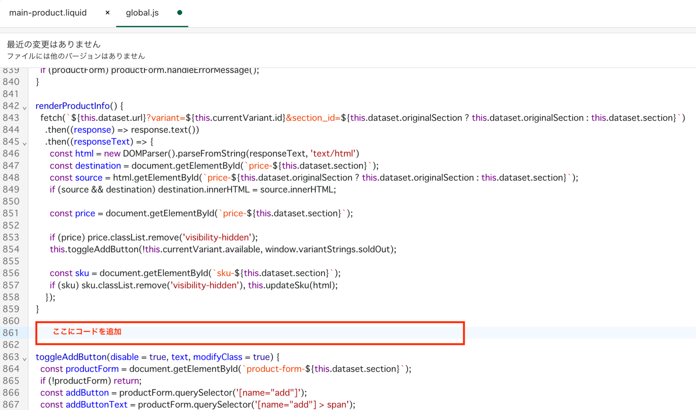
Task: Click the version info text below header
Action: 76,56
